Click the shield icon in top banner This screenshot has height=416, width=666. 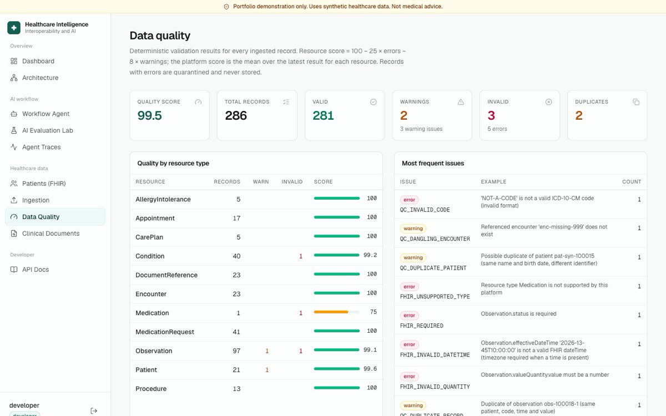(226, 7)
